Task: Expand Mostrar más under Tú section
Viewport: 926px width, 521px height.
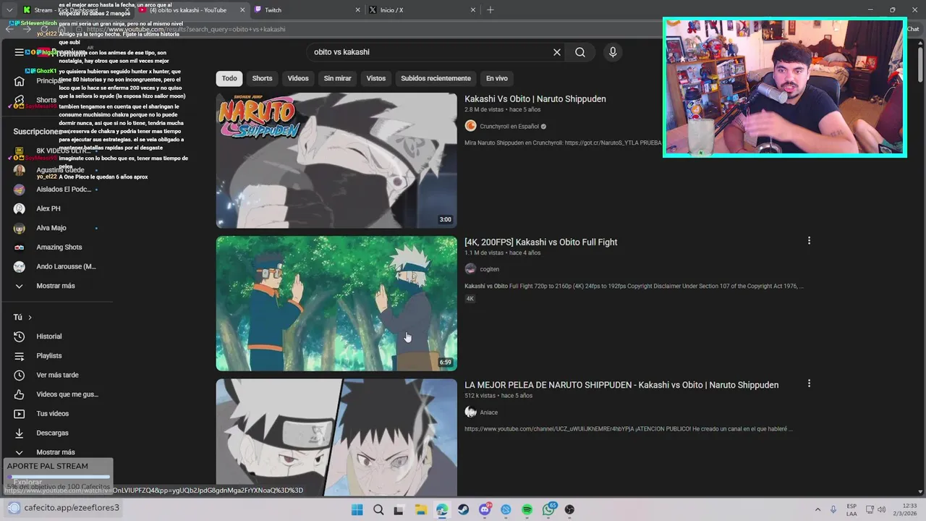Action: pyautogui.click(x=57, y=452)
